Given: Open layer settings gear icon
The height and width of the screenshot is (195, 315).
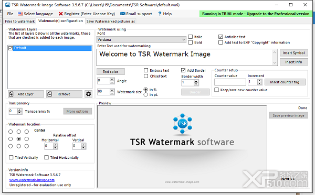Looking at the screenshot, I should (88, 94).
